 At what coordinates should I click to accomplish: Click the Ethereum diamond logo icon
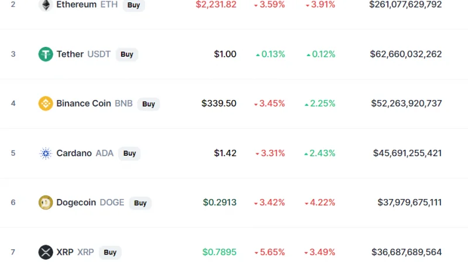(x=46, y=5)
